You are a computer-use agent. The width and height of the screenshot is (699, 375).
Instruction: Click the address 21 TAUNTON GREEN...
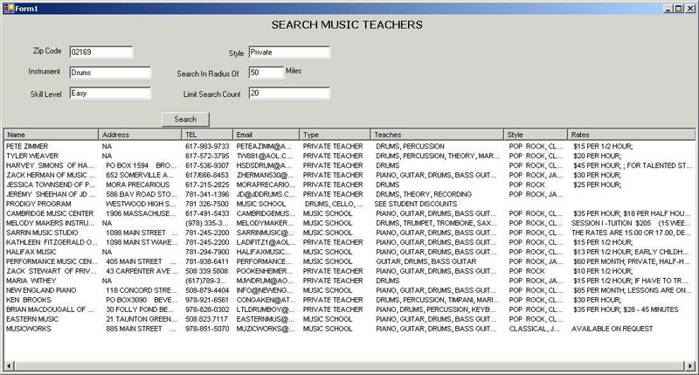(x=142, y=319)
